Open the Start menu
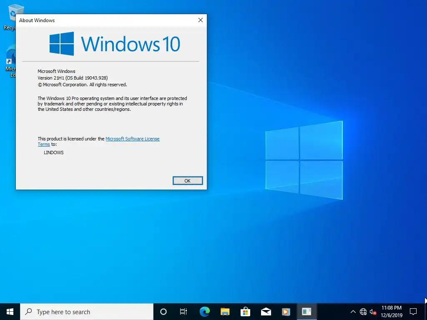Screen dimensions: 427x320 click(x=10, y=312)
